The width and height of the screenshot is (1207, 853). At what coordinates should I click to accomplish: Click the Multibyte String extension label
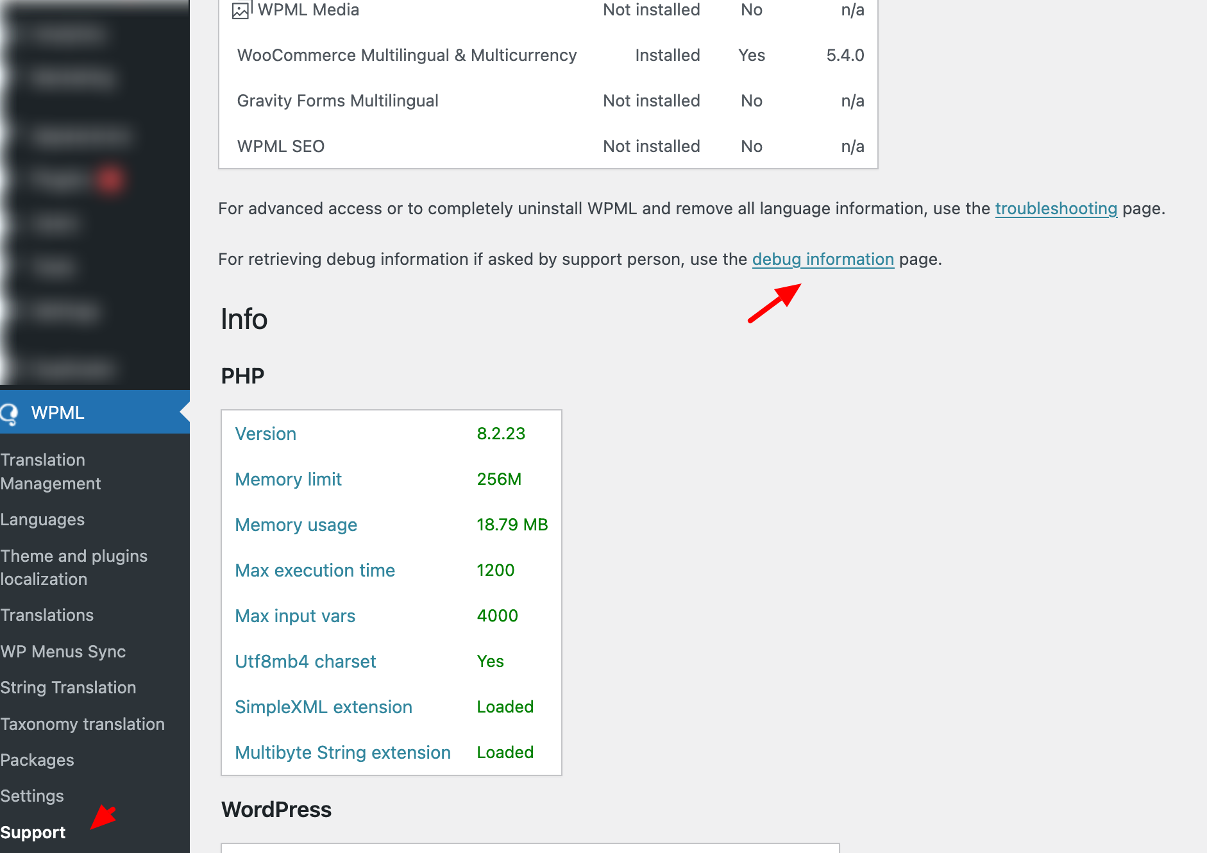[342, 752]
